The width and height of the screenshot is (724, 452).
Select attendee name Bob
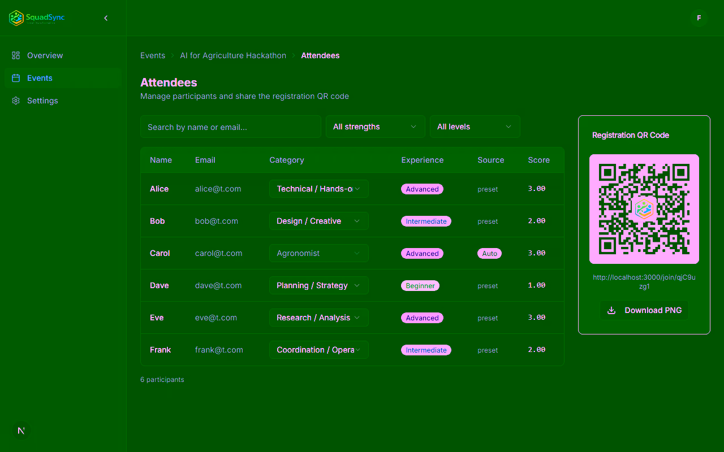pos(157,221)
